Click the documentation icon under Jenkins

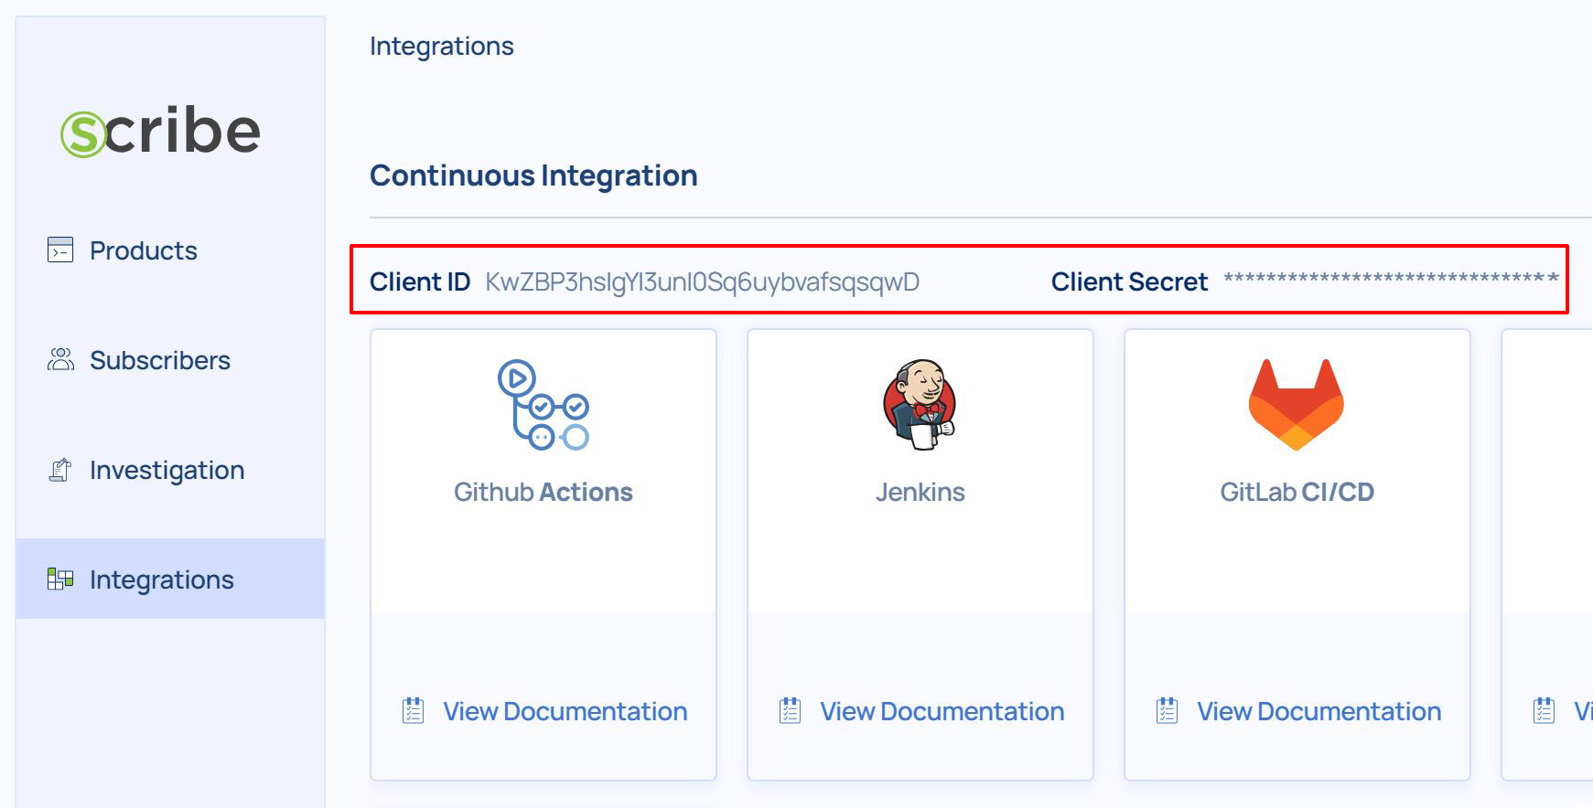pos(791,710)
